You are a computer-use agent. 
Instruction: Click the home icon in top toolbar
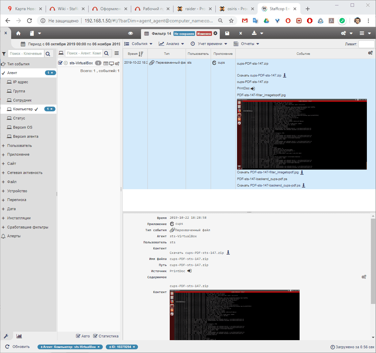(x=18, y=33)
